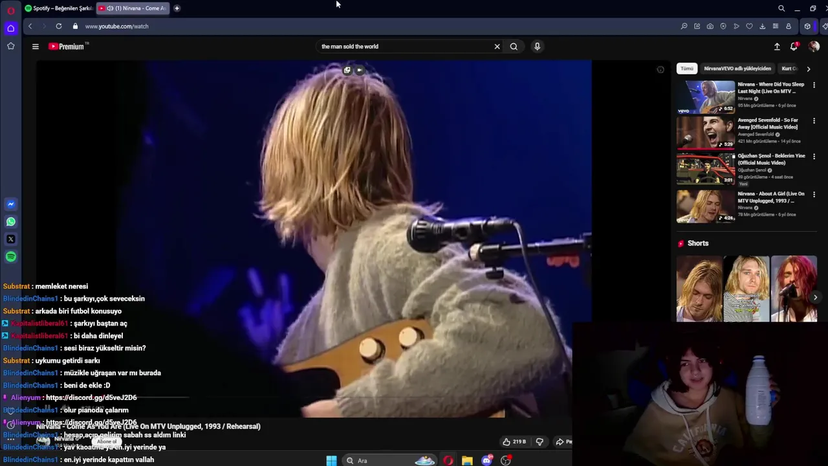Clear the YouTube search box

click(497, 47)
